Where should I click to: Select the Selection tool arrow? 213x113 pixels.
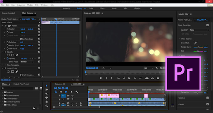[x=47, y=85]
